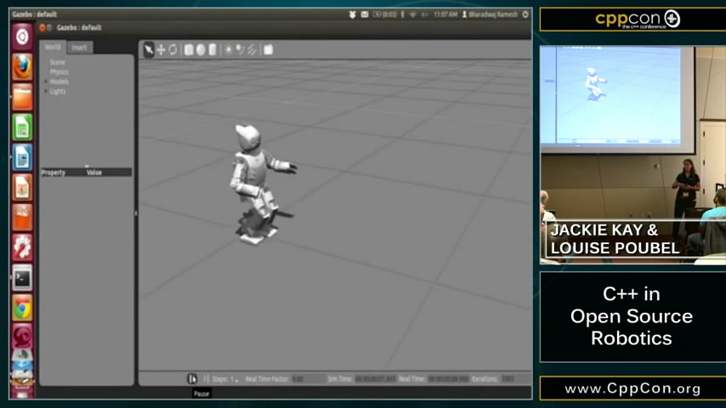Open LibreOffice Writer from dock
Image resolution: width=726 pixels, height=408 pixels.
click(x=22, y=157)
